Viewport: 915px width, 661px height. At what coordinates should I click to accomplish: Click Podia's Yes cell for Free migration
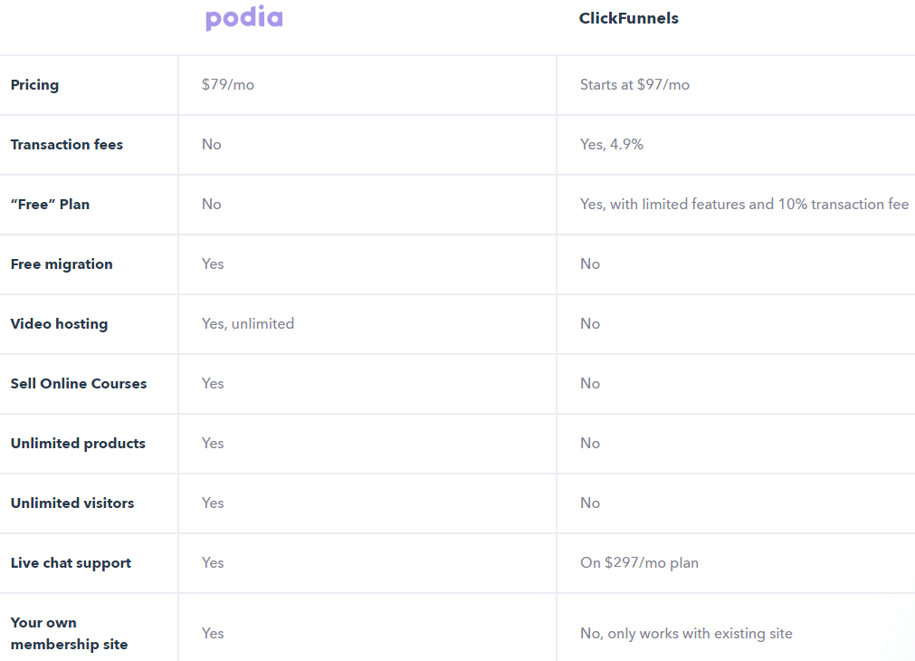tap(213, 263)
